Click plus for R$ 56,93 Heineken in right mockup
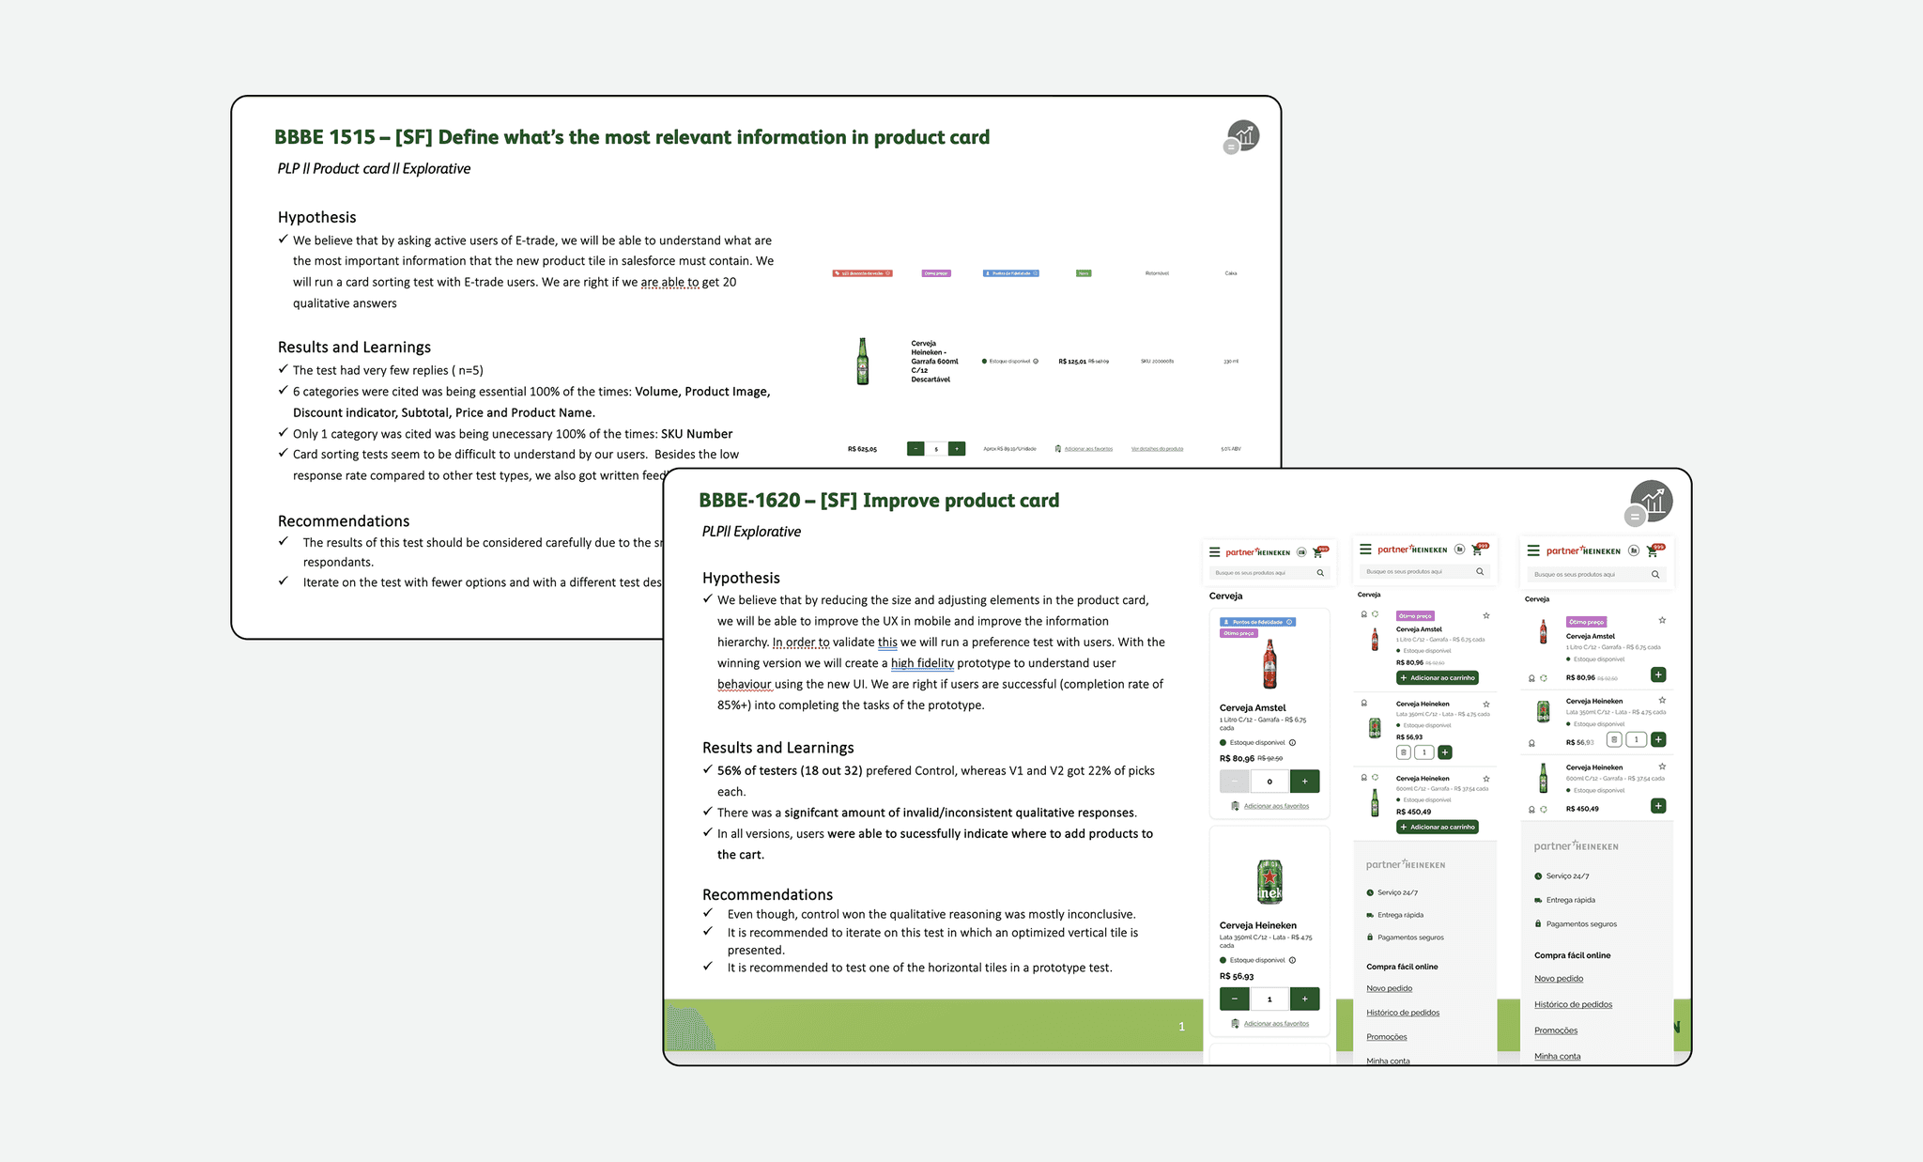The width and height of the screenshot is (1923, 1162). 1658,739
